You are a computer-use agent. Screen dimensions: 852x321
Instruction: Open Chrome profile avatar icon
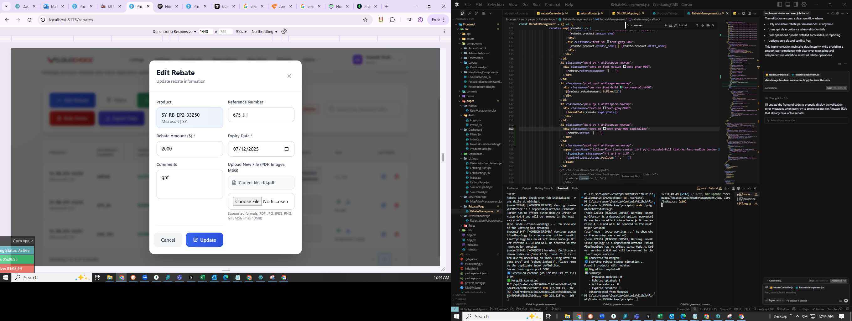click(x=420, y=20)
